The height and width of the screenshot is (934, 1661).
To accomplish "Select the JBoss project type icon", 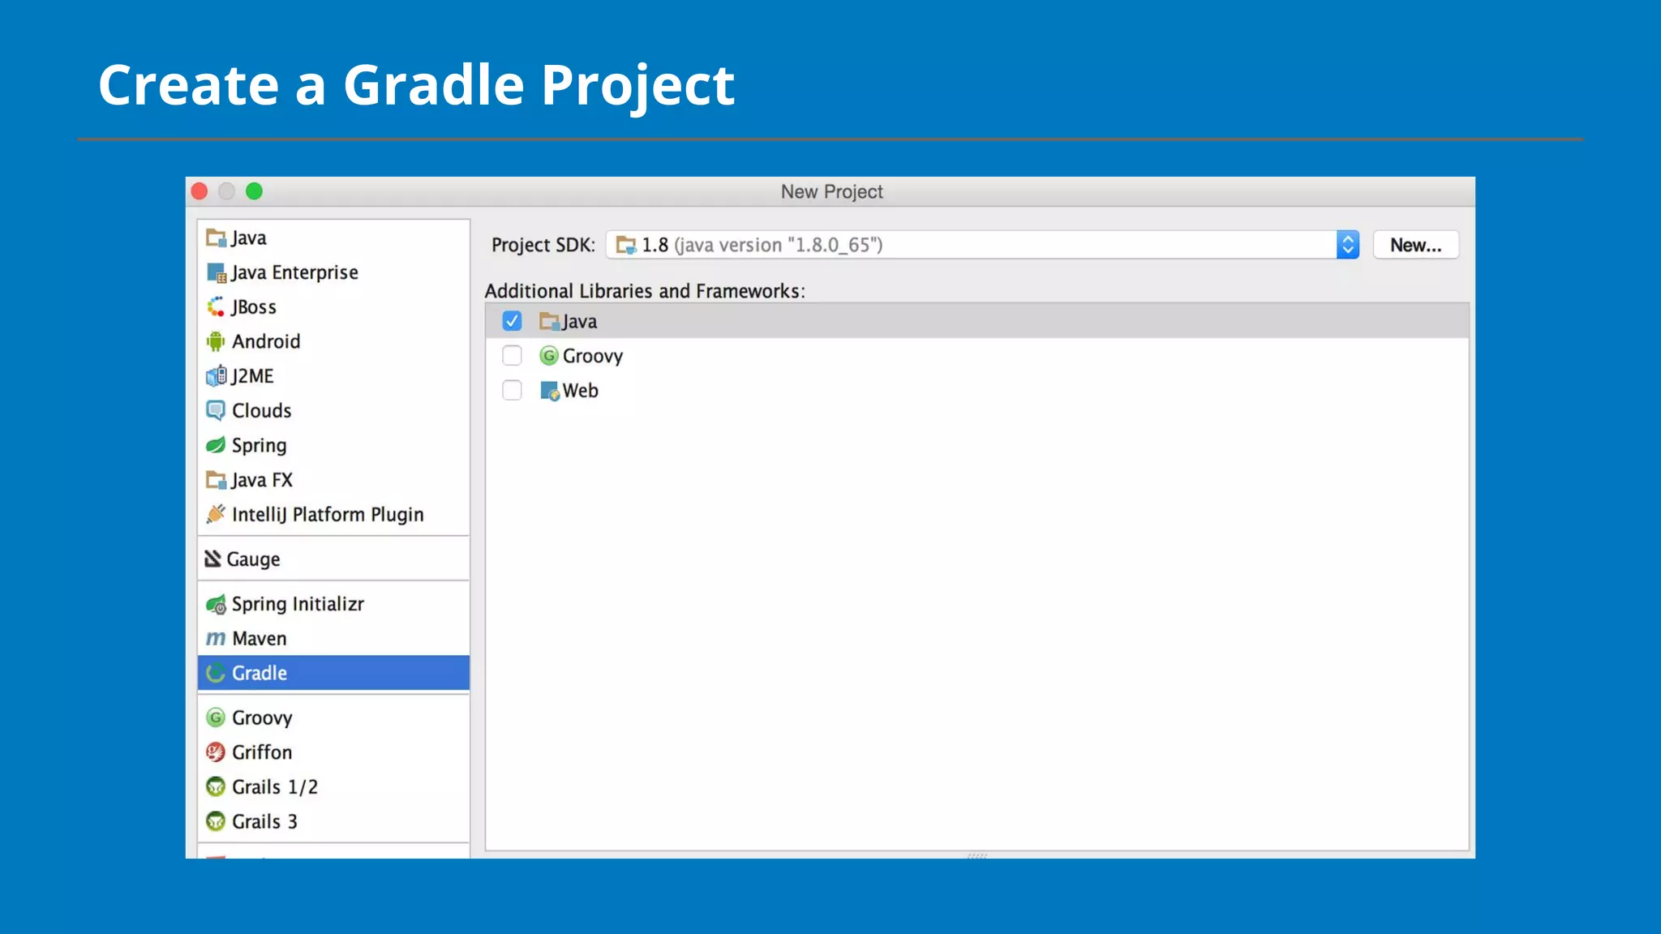I will coord(215,307).
